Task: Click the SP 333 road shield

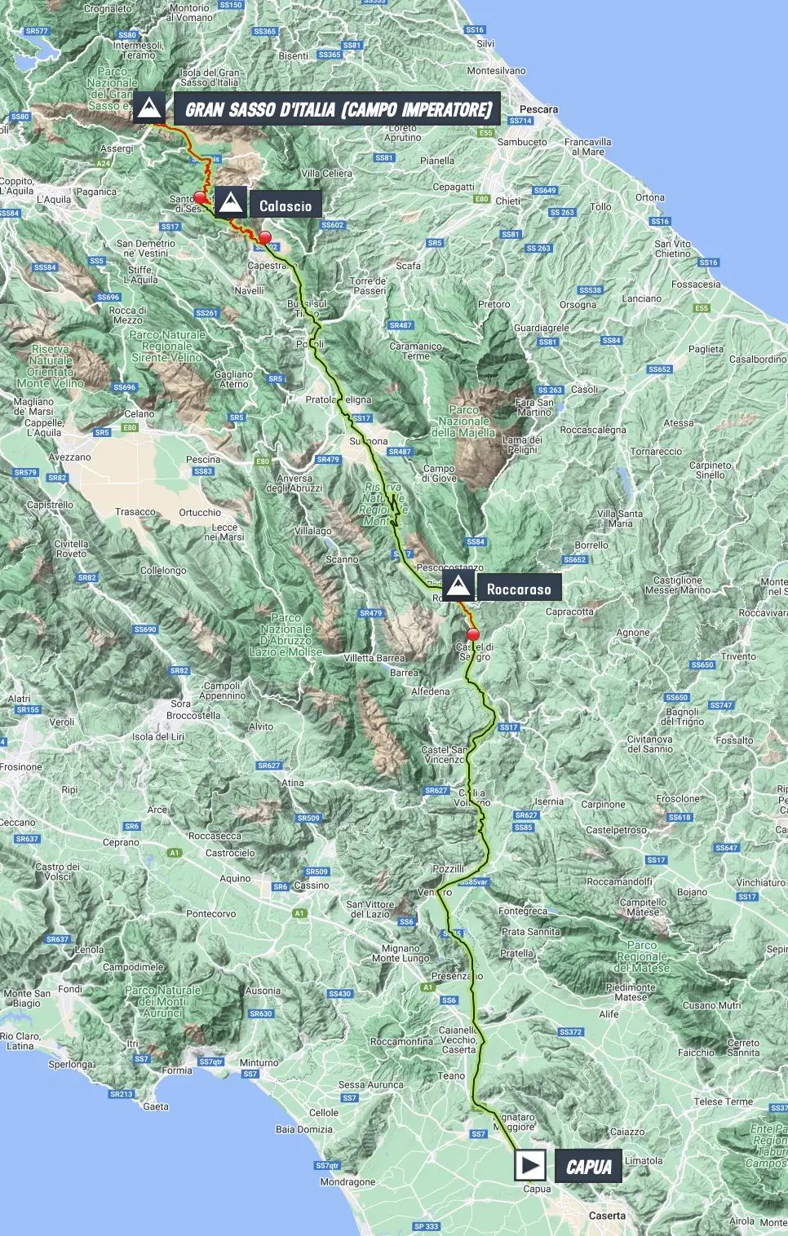Action: pyautogui.click(x=426, y=1226)
